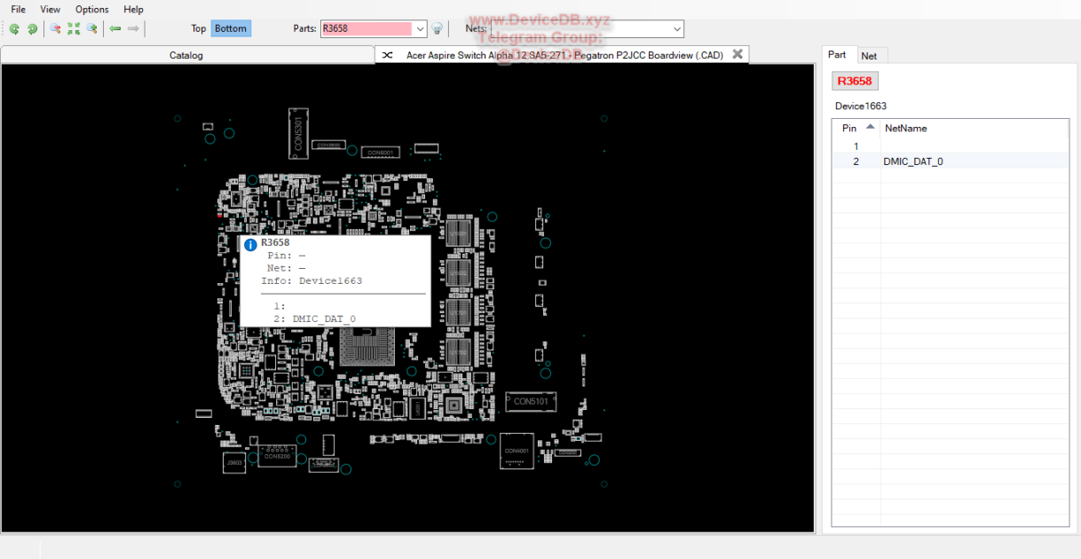Click the light bulb highlight icon
The width and height of the screenshot is (1081, 559).
tap(438, 28)
